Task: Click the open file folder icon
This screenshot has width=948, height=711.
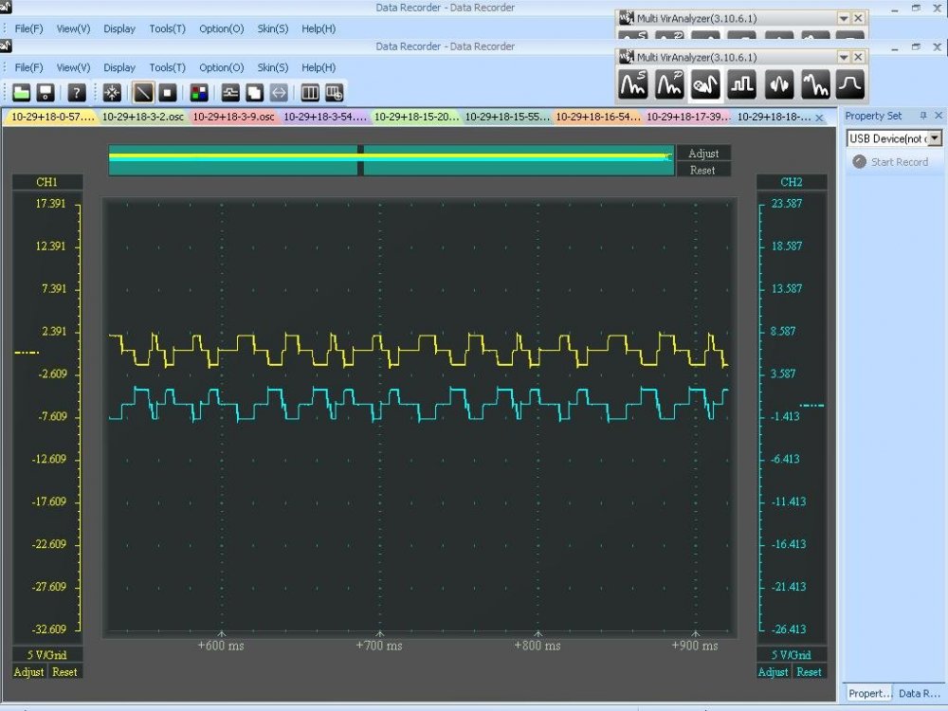Action: 21,93
